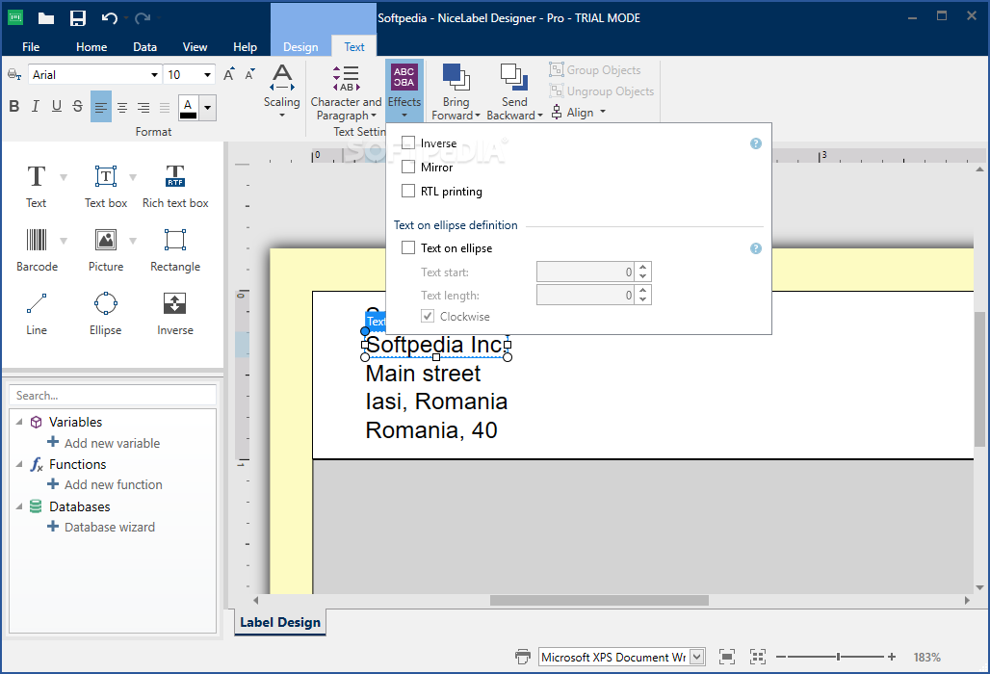Enable the Mirror checkbox
Screen dimensions: 990x674
click(408, 167)
